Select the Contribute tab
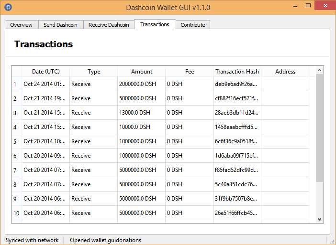This screenshot has height=245, width=336. 192,25
